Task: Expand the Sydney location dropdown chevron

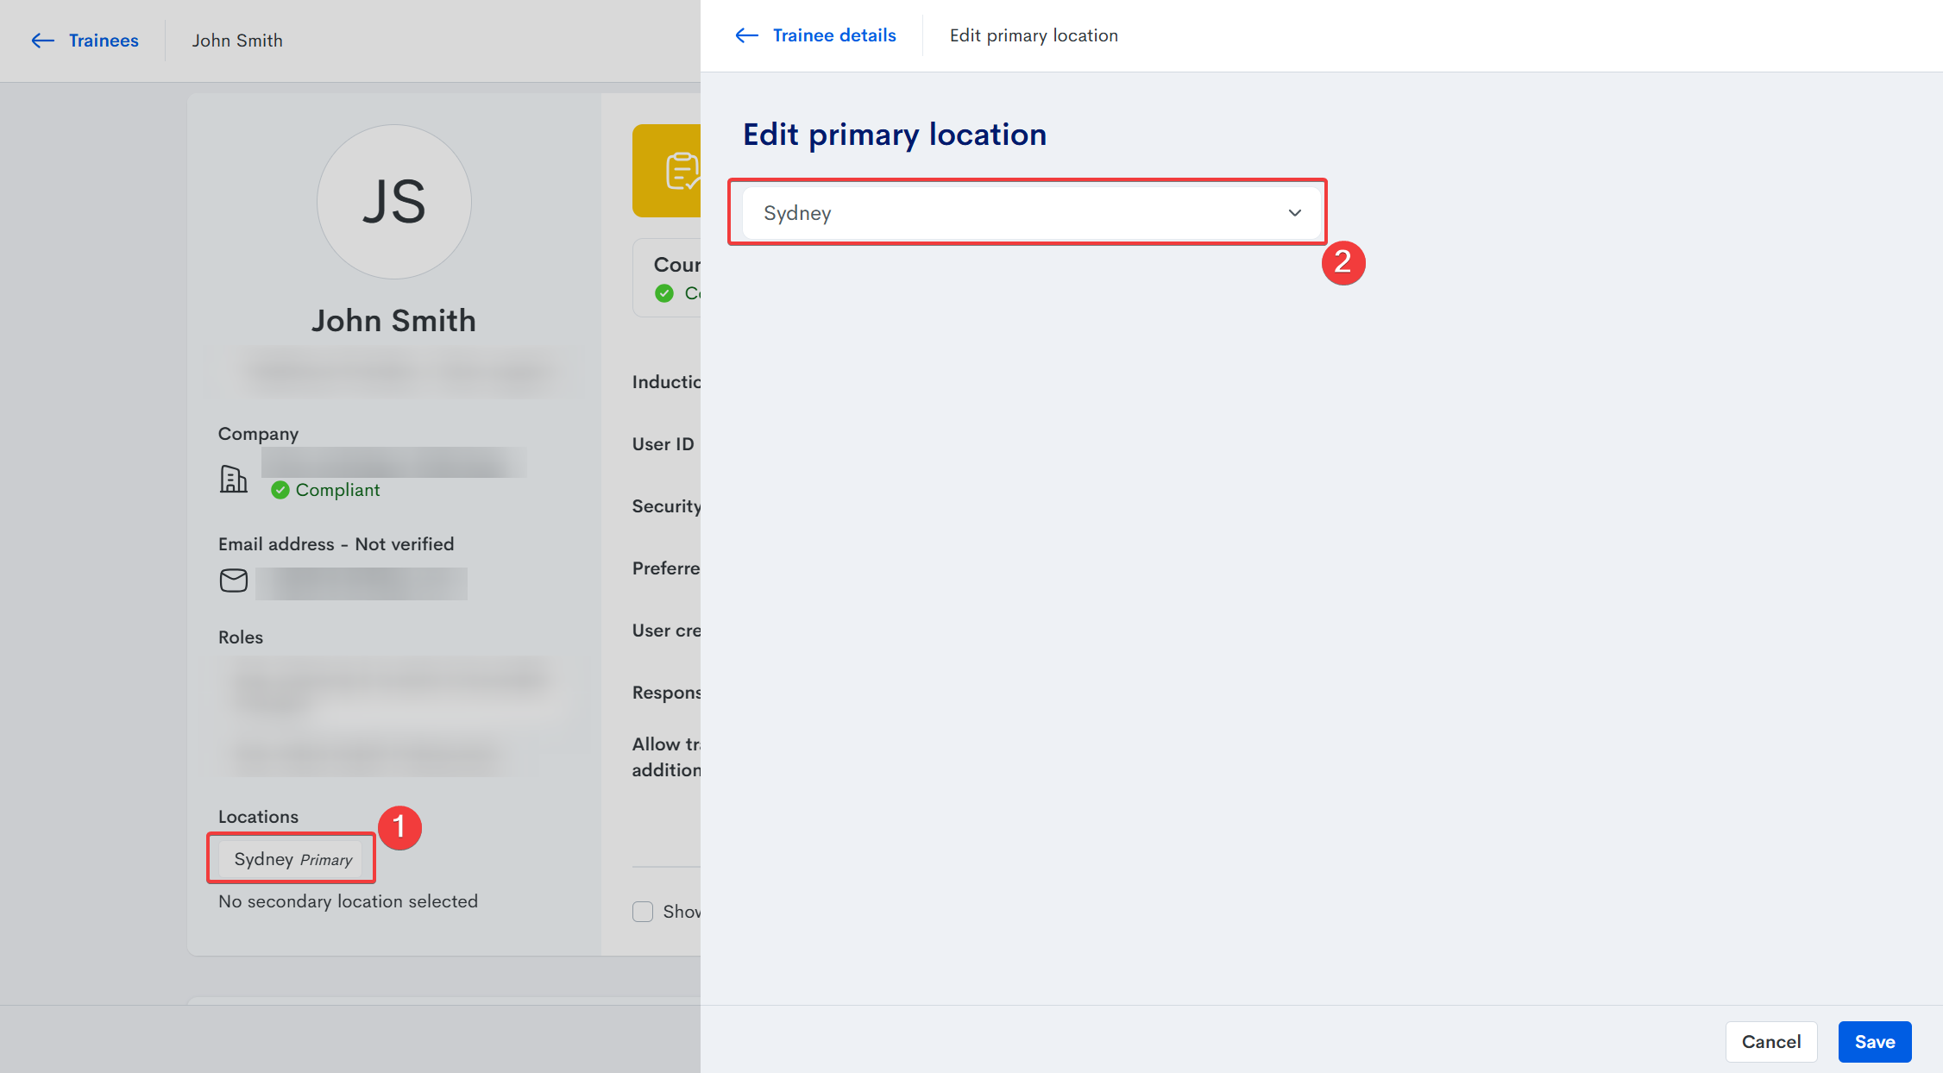Action: point(1294,213)
